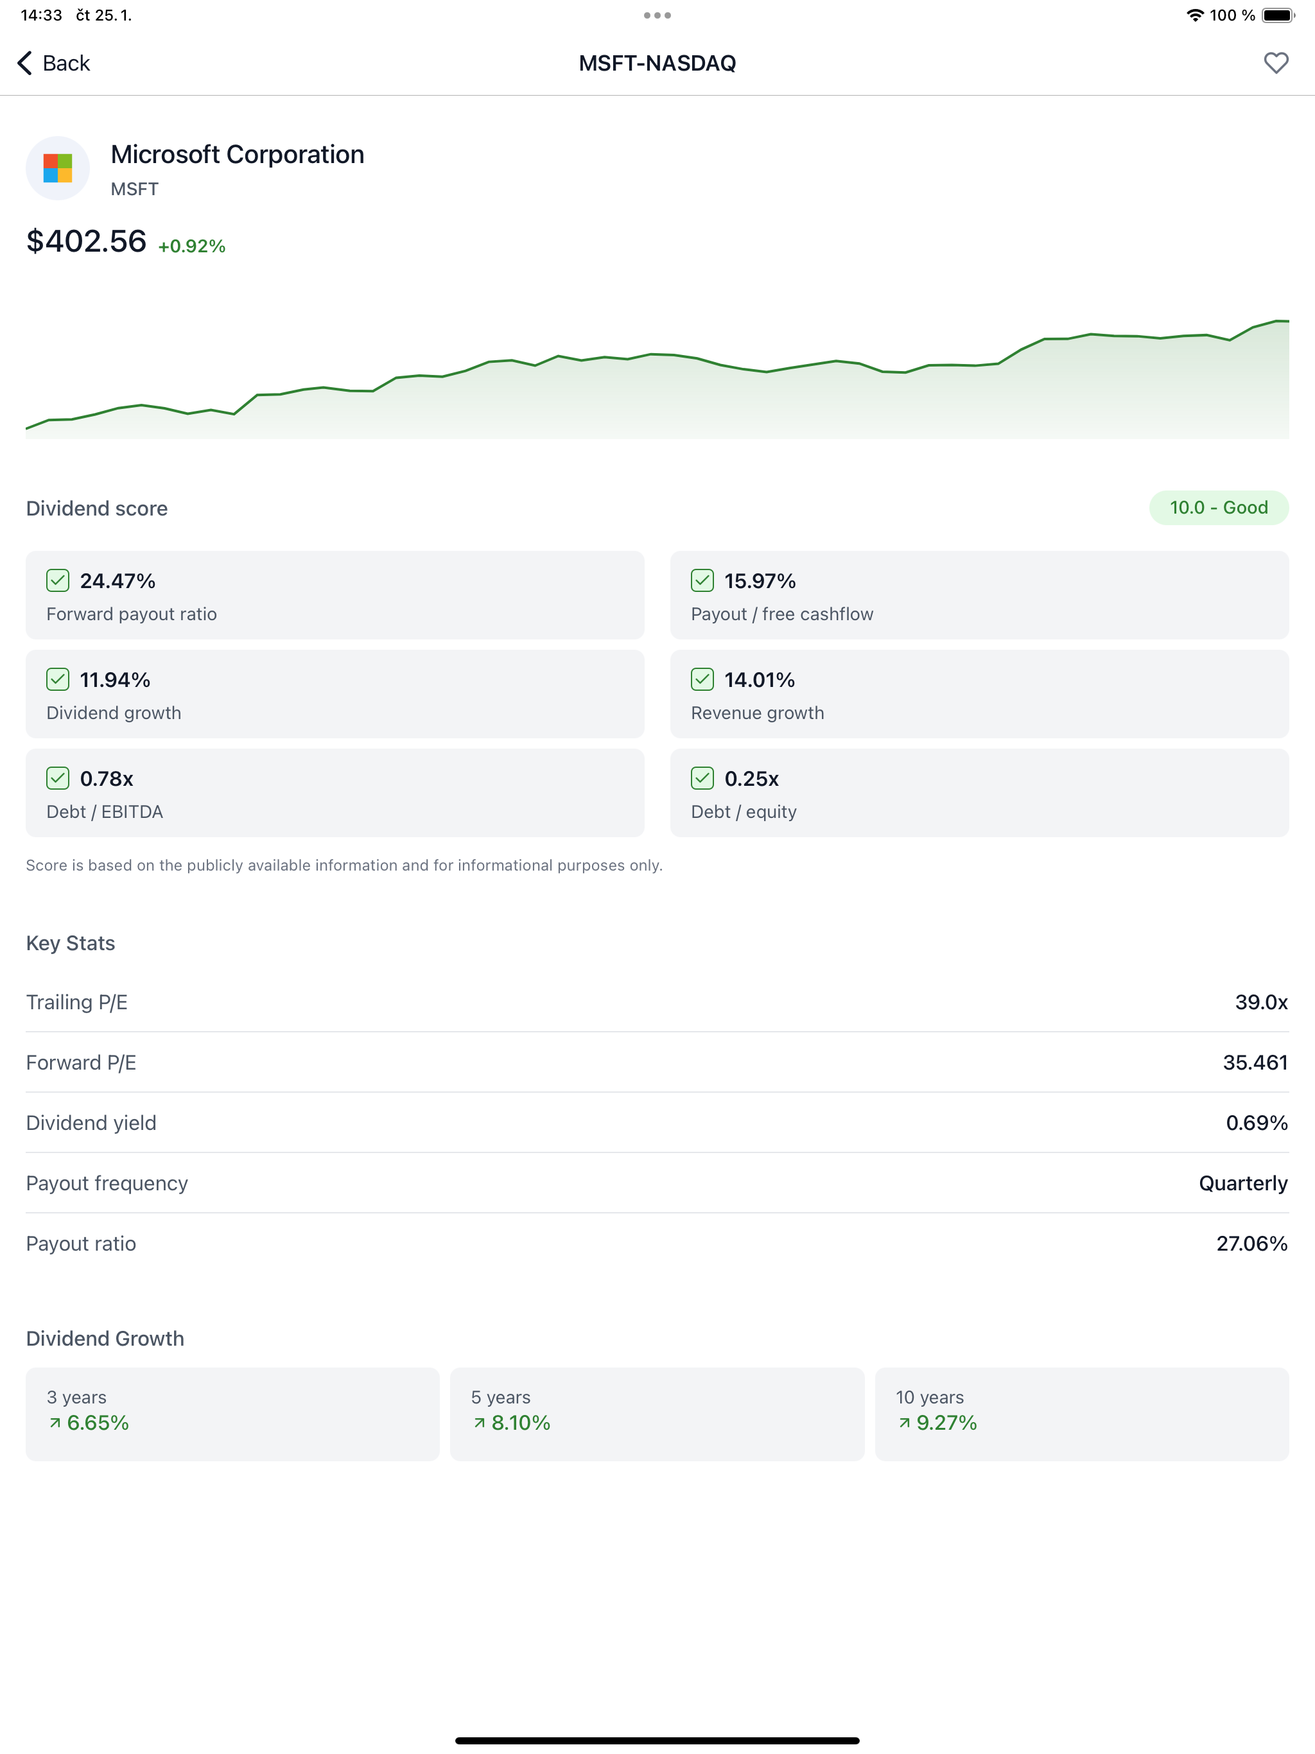Tap the 8.10% five-year growth value
The image size is (1315, 1754).
tap(520, 1423)
